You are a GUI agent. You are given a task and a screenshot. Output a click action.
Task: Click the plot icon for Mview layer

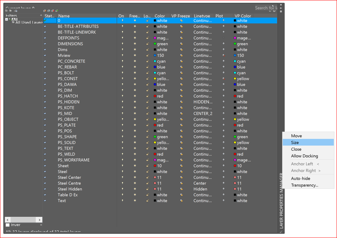click(x=224, y=56)
